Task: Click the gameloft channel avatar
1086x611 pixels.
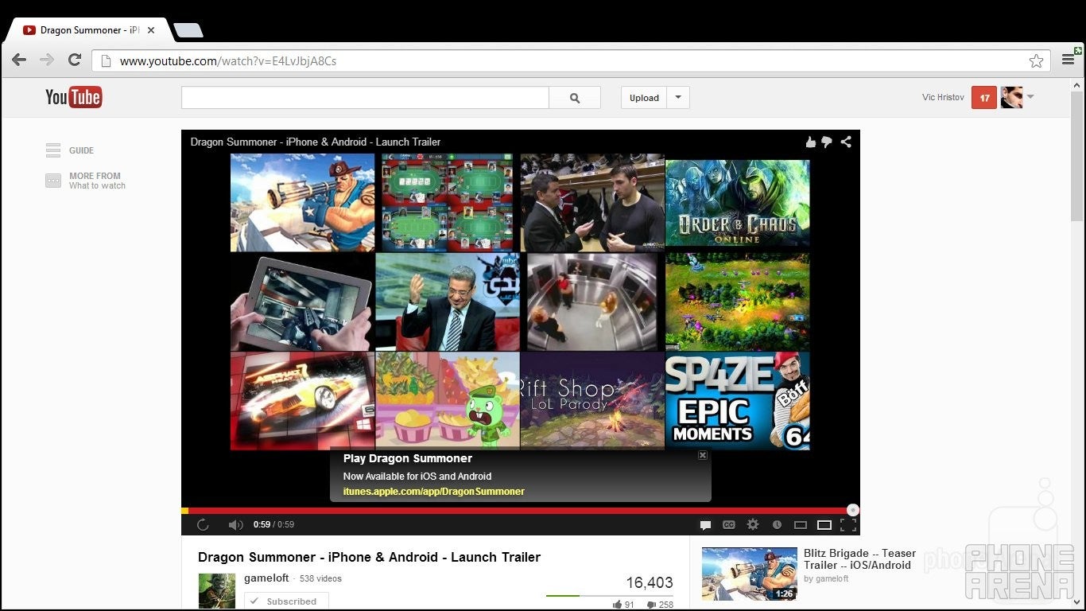Action: pyautogui.click(x=217, y=591)
